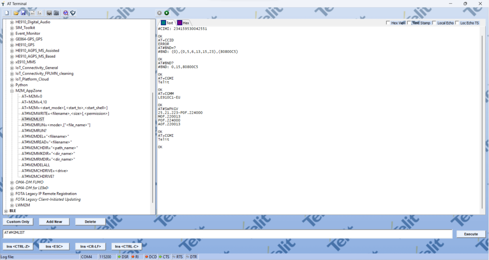Select the AT+M2M=0 command
Screen dimensions: 489x260
tap(32, 97)
